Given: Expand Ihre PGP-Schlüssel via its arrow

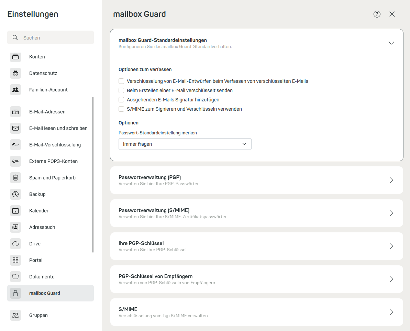Looking at the screenshot, I should point(391,246).
